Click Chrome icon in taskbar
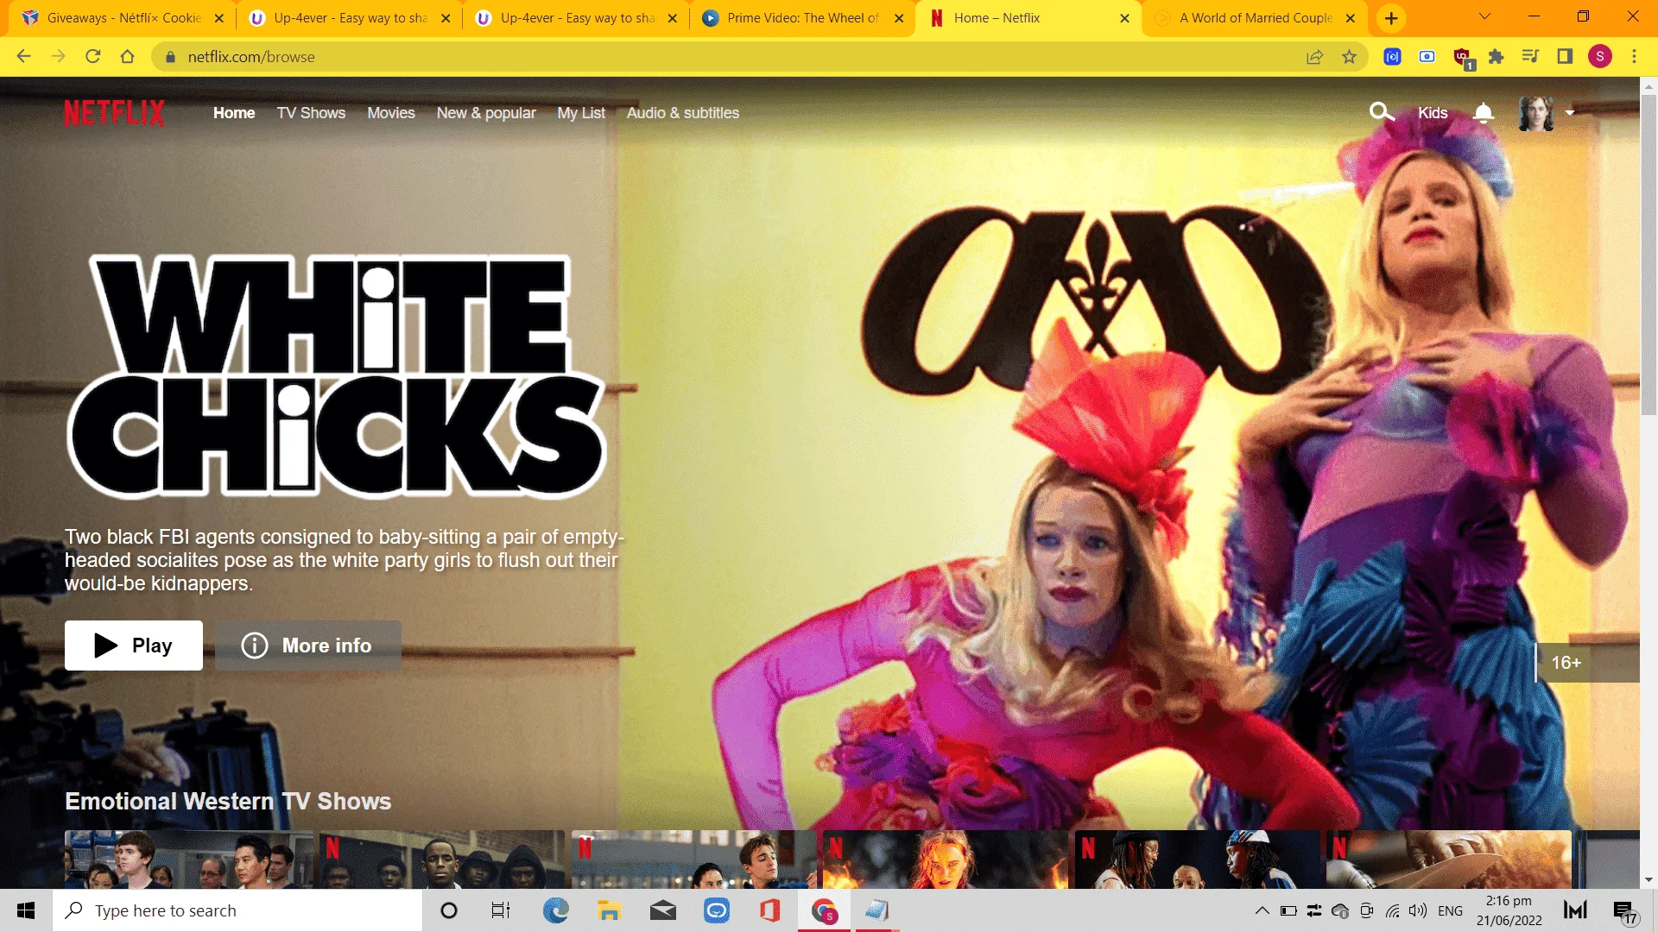This screenshot has width=1658, height=932. 825,910
